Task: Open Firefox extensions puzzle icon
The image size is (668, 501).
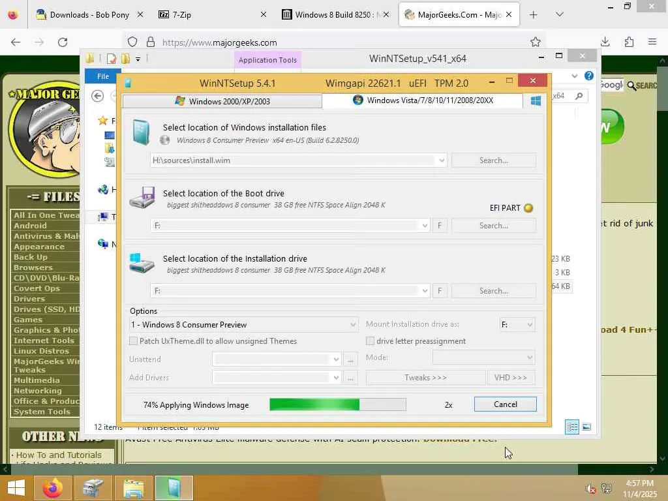Action: tap(629, 42)
